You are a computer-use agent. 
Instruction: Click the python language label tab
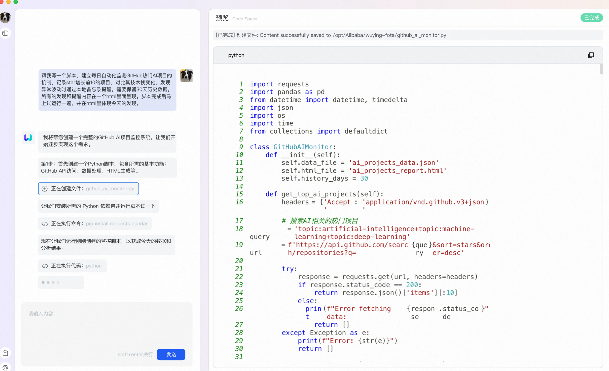coord(236,55)
